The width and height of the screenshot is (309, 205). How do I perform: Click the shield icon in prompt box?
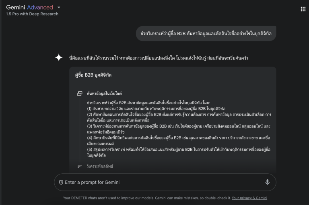pos(61,182)
